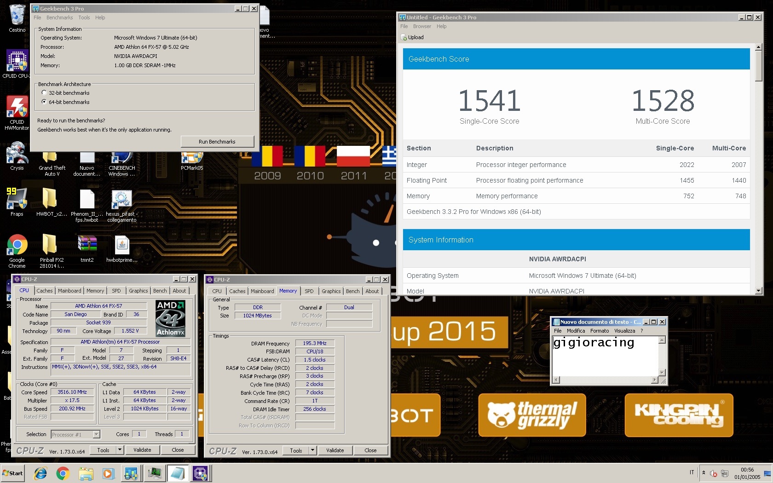Select 64-bit benchmarks radio button
This screenshot has width=773, height=483.
[x=44, y=102]
